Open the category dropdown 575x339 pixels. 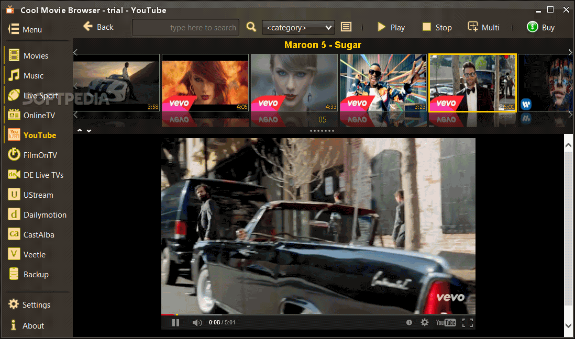click(x=298, y=28)
